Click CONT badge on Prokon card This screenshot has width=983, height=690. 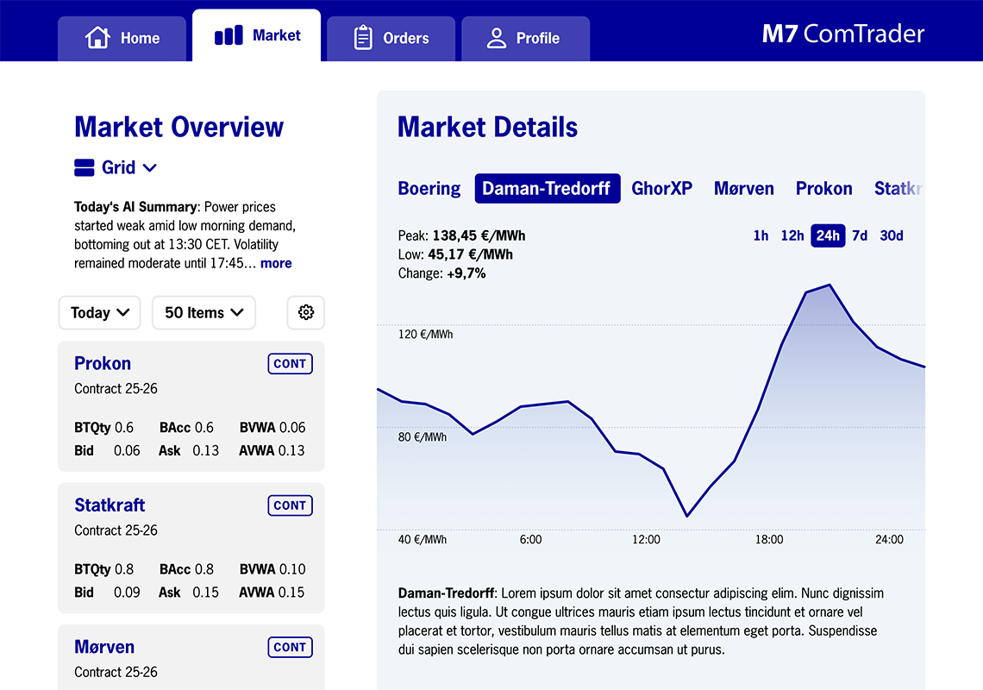tap(290, 364)
